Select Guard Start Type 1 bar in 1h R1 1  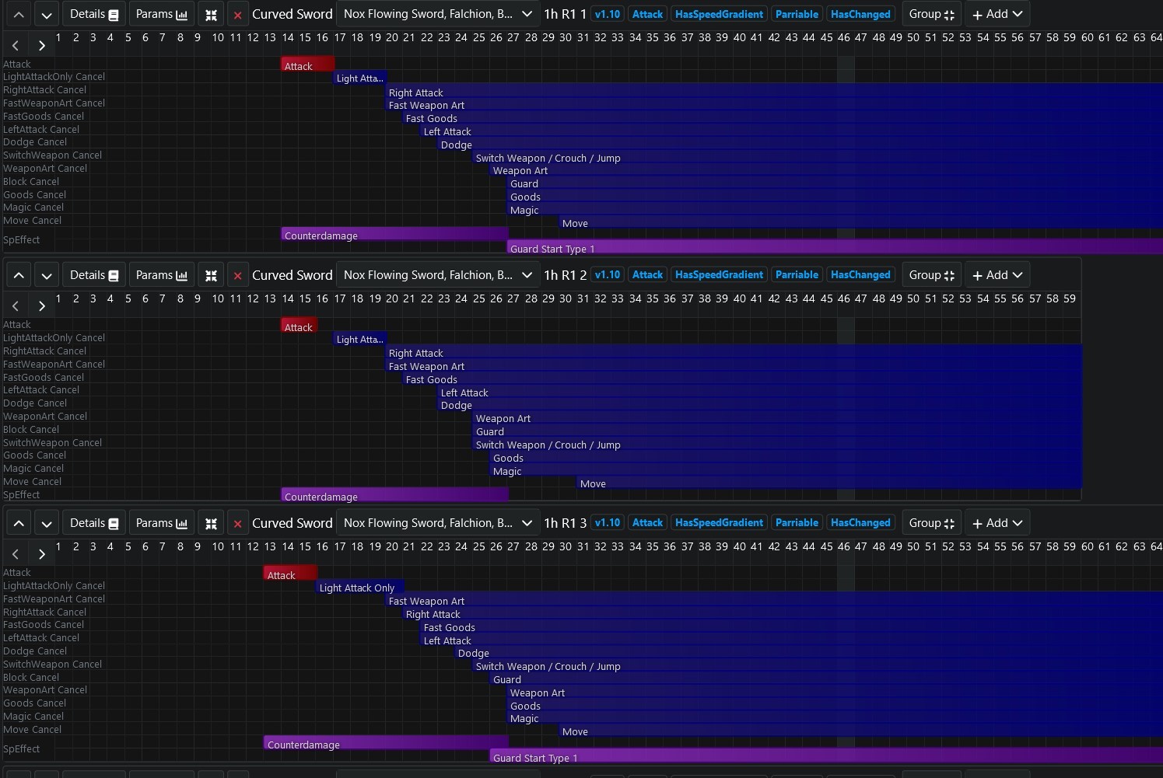835,248
